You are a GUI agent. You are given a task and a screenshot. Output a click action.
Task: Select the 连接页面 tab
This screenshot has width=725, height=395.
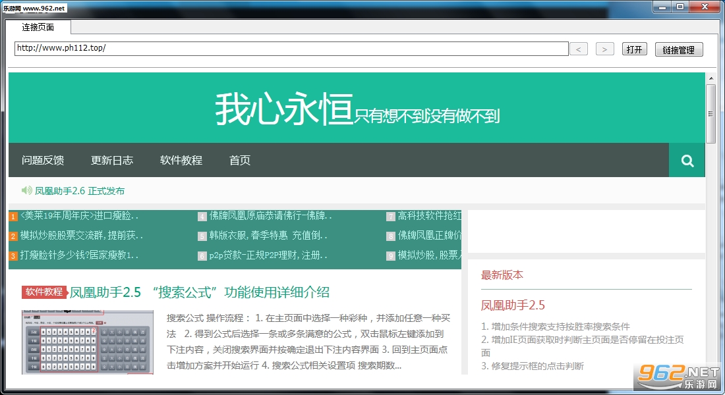(38, 27)
